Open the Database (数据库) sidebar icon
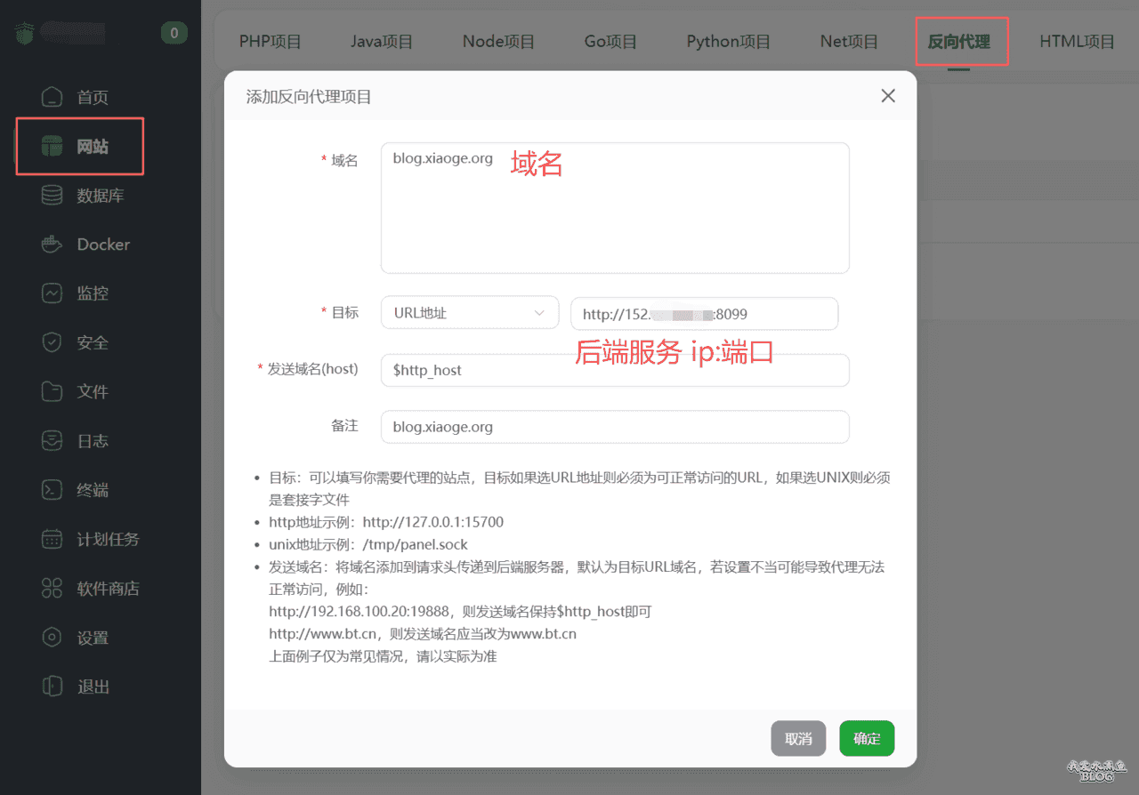Viewport: 1139px width, 795px height. tap(53, 195)
